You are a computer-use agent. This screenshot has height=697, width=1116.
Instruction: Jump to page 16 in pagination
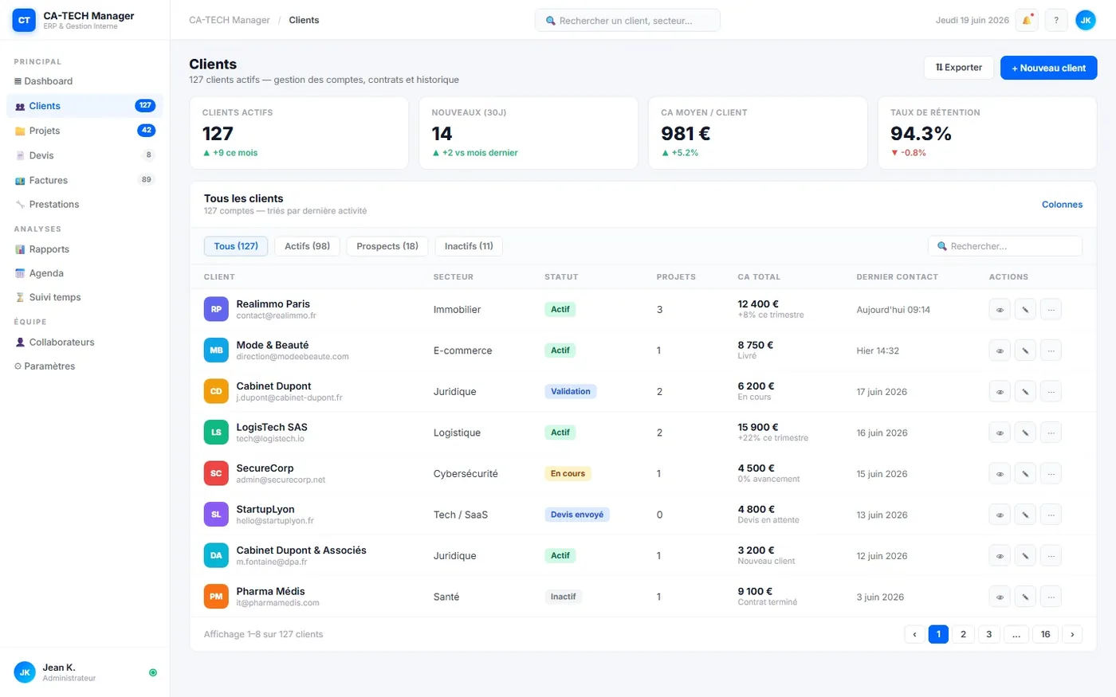coord(1045,634)
